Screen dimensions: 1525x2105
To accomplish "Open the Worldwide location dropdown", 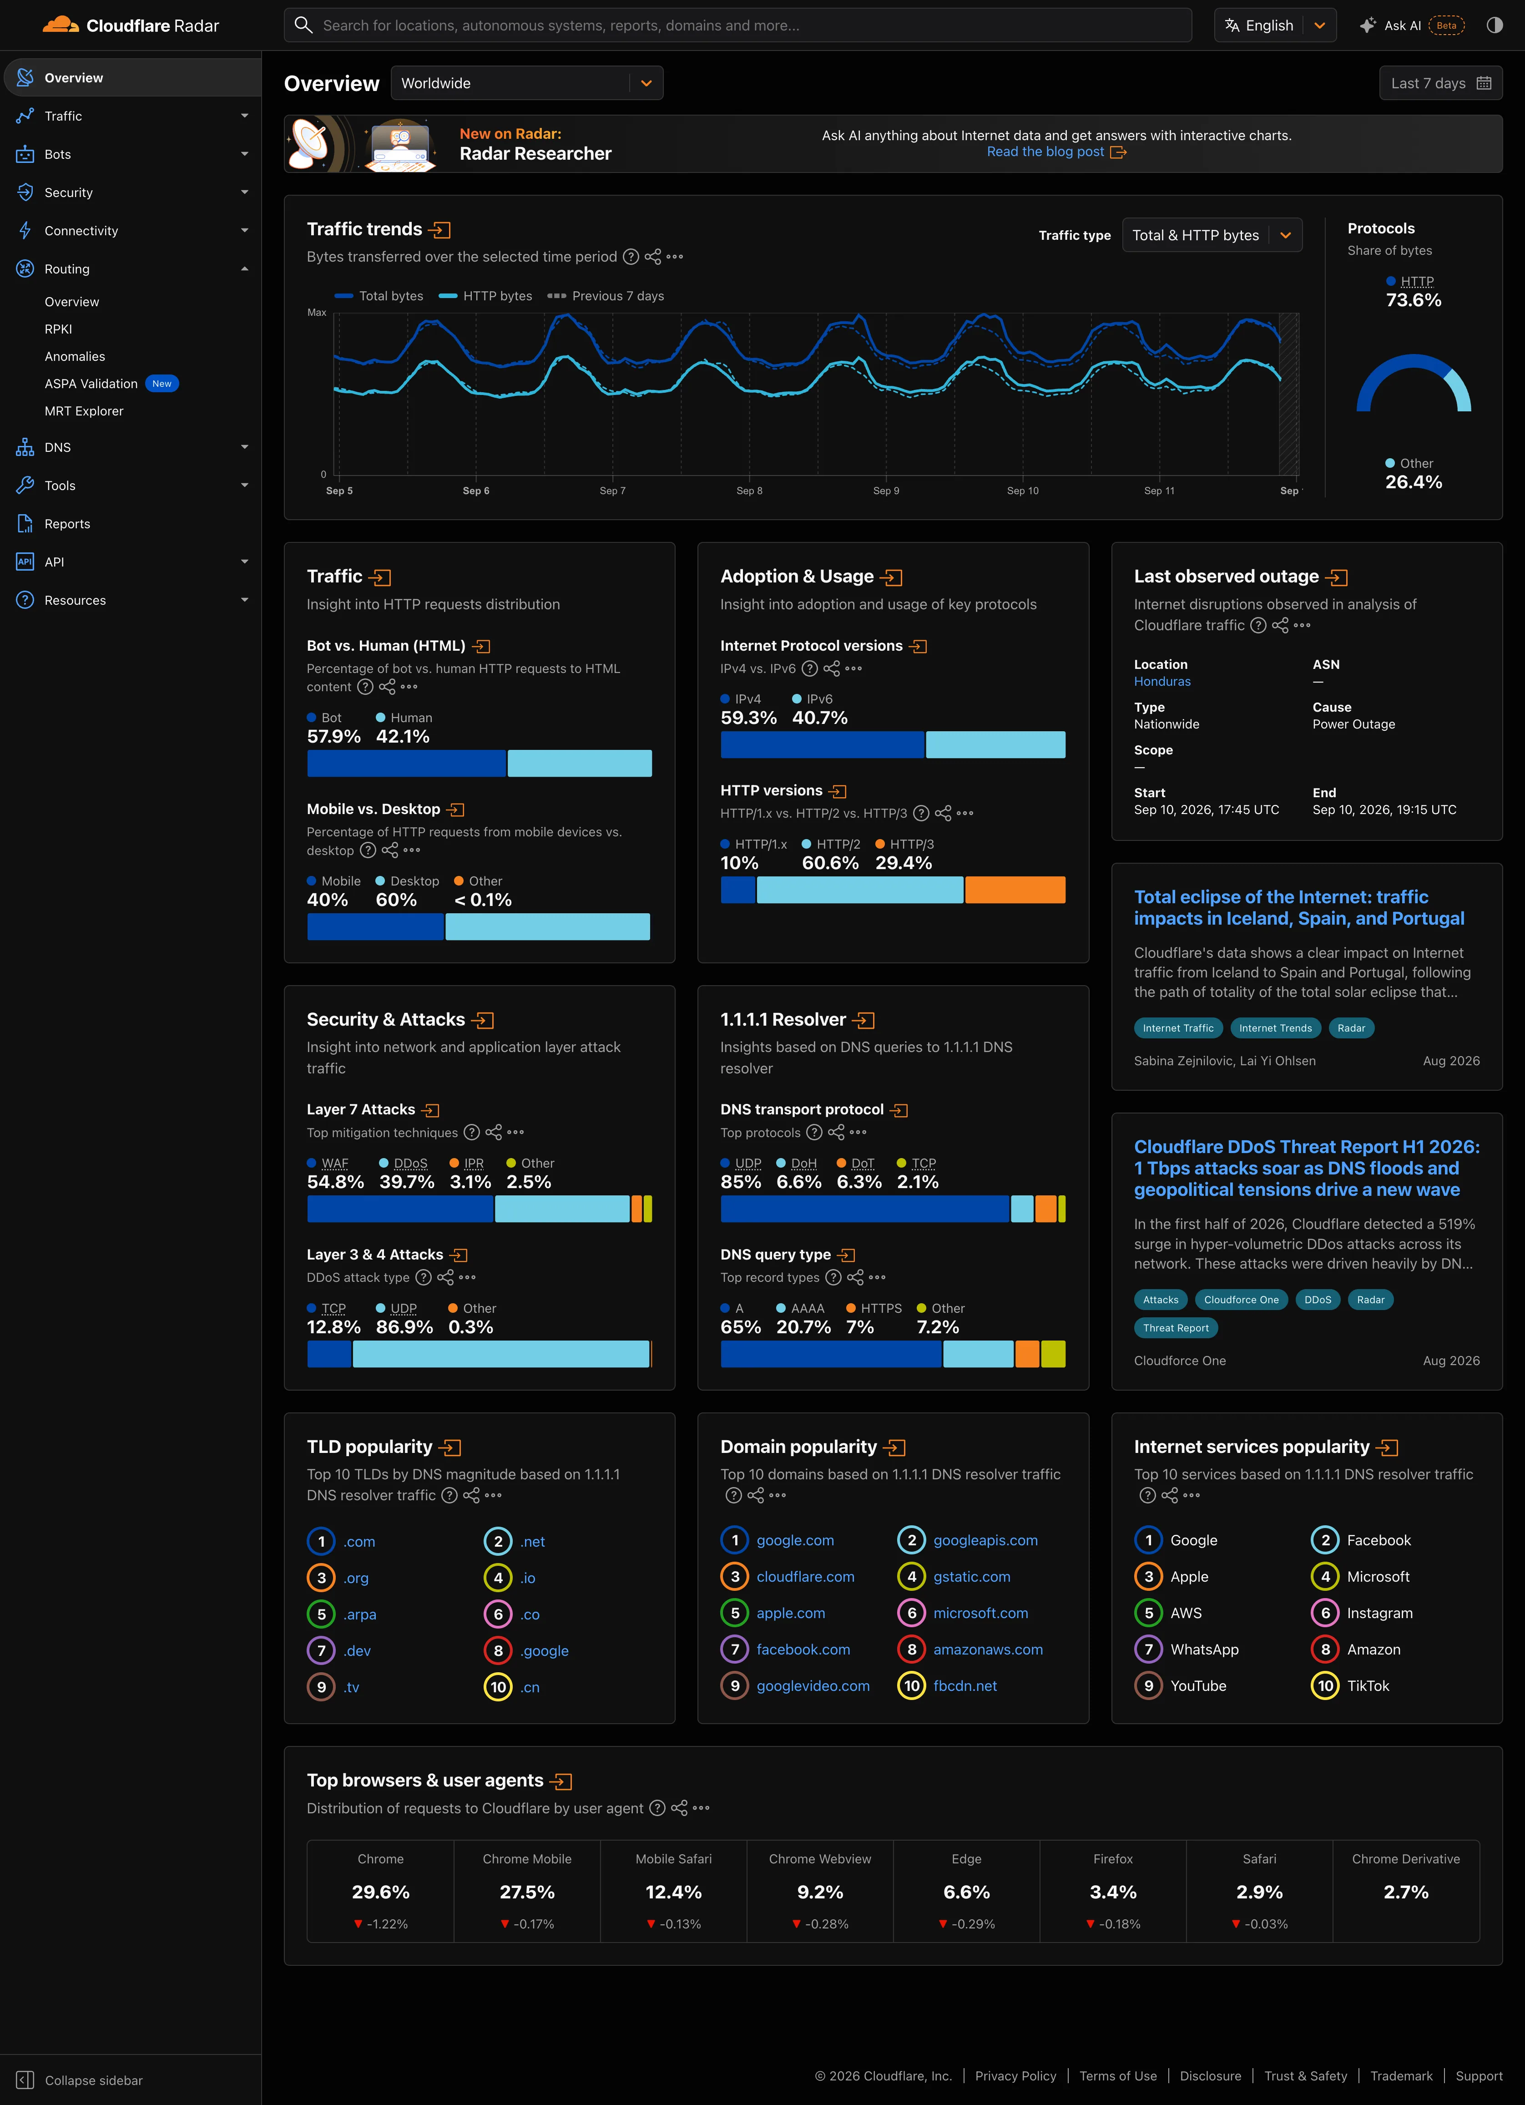I will (527, 84).
